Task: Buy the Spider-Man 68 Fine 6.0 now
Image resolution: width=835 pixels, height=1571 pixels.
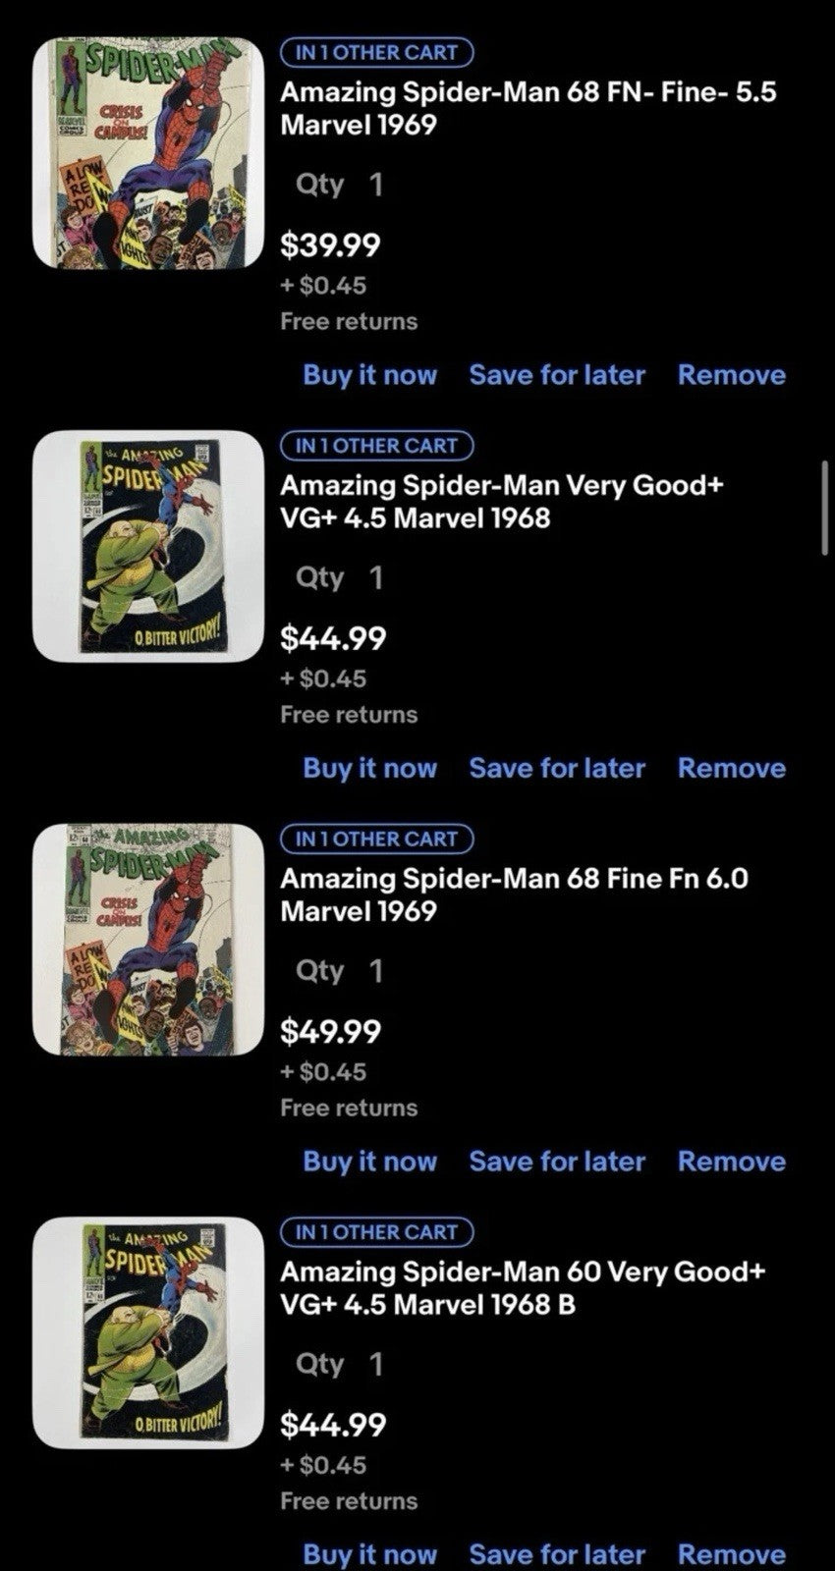Action: click(x=369, y=1162)
